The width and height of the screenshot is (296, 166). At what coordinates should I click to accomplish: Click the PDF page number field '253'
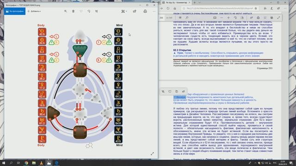(x=161, y=18)
